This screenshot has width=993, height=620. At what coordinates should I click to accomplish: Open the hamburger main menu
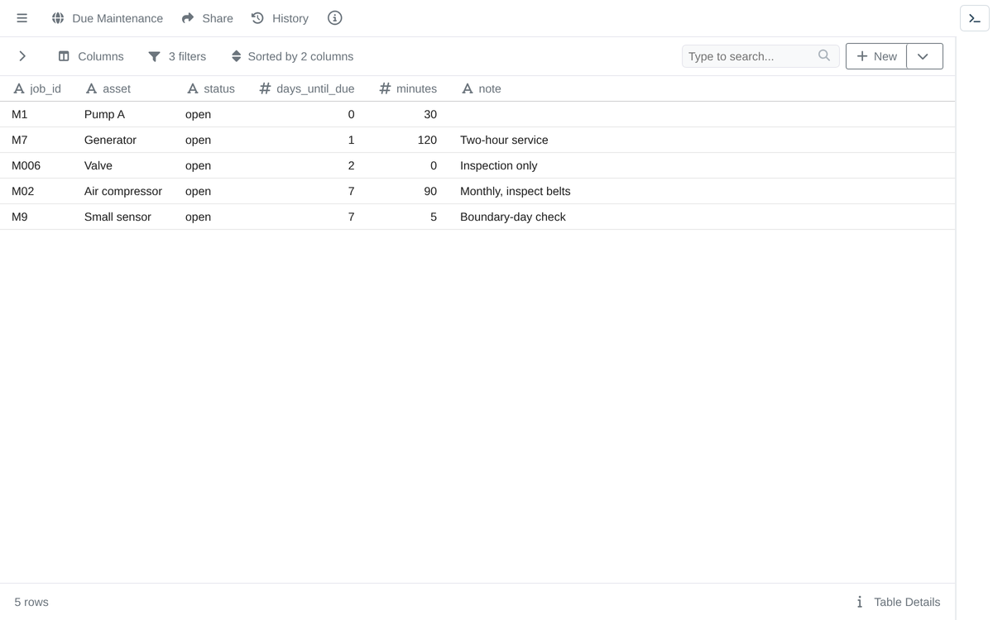pos(22,18)
